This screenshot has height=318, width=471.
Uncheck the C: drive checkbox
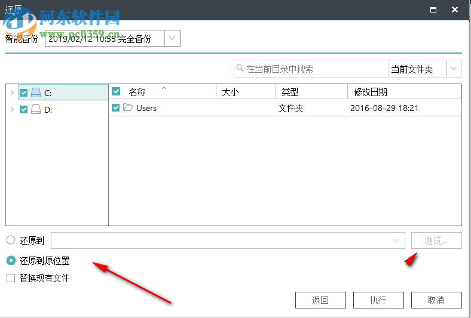[x=24, y=92]
